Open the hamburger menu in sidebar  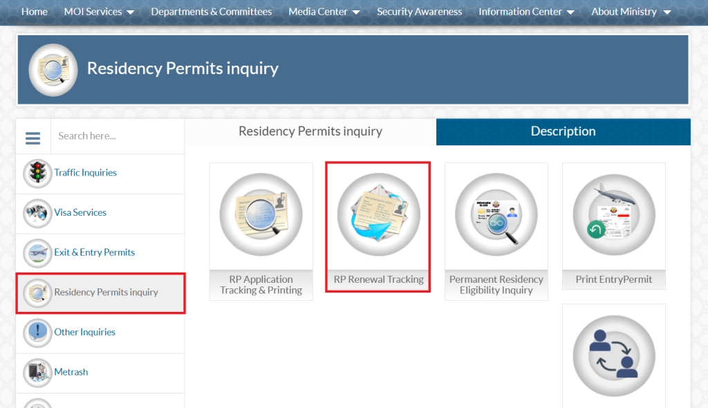(32, 138)
